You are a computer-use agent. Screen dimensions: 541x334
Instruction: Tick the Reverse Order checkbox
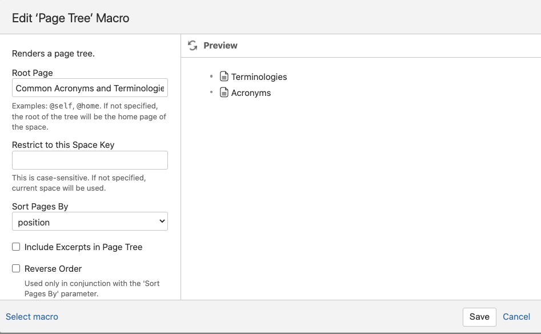pyautogui.click(x=16, y=268)
